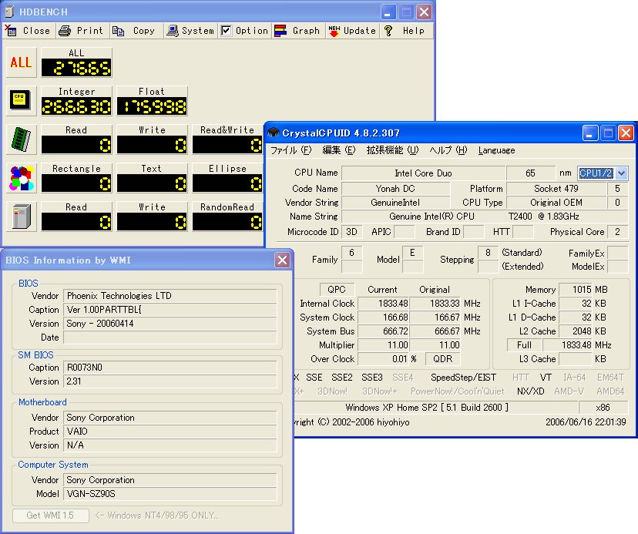Click BIOS Vendor field Phoenix Technologies LTD
The height and width of the screenshot is (534, 638).
pos(170,295)
